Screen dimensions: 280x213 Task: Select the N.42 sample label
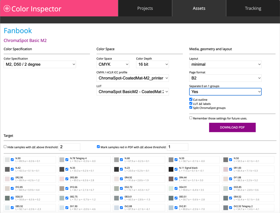(18, 168)
